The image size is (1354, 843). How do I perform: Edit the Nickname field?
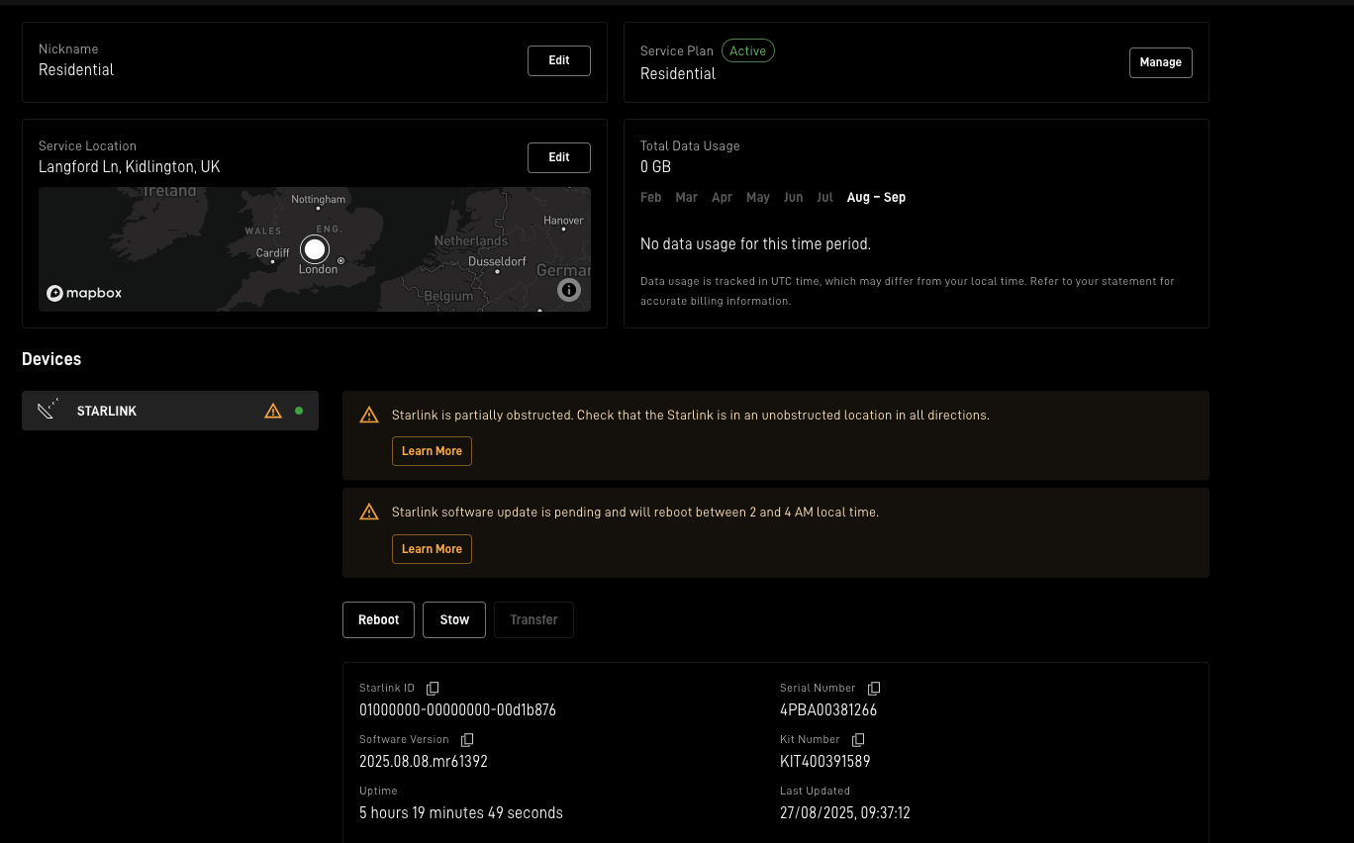coord(558,60)
